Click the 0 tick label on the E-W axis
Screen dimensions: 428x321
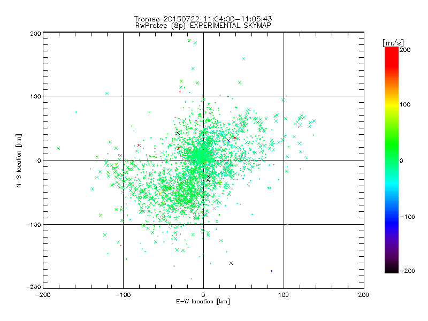203,295
